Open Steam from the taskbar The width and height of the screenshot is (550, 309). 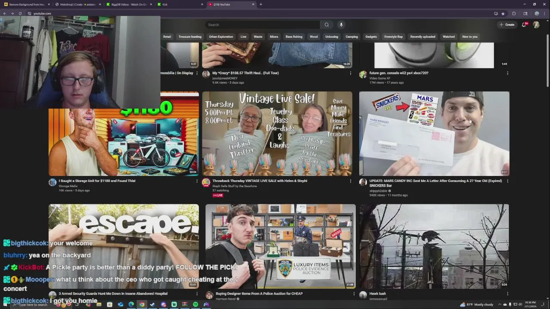[x=152, y=305]
